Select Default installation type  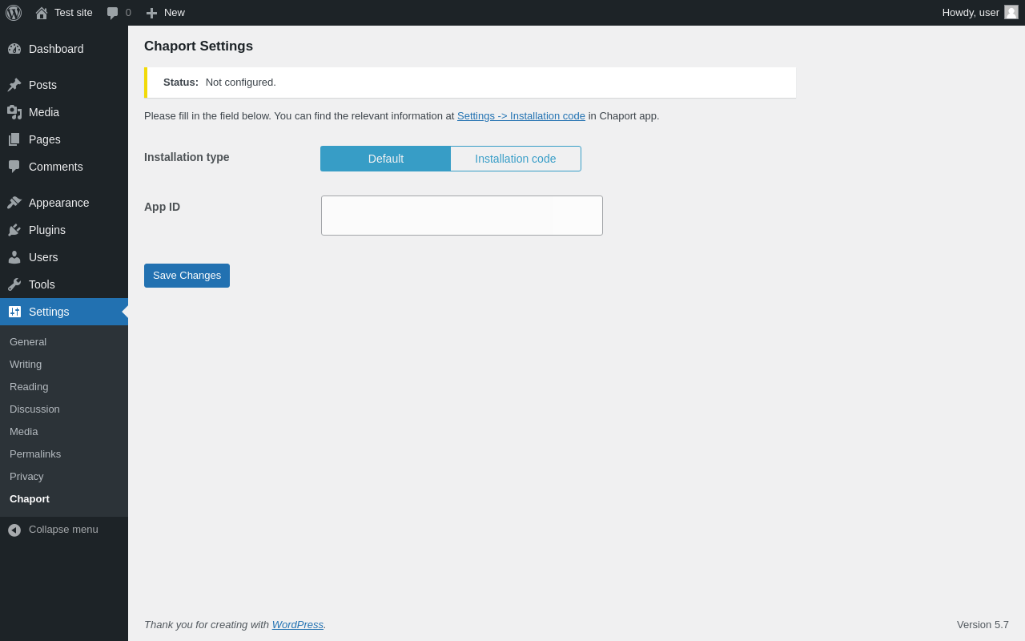tap(386, 159)
